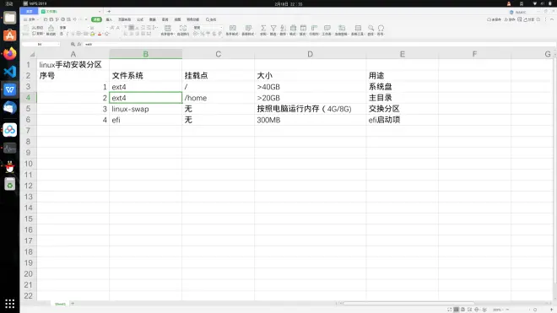
Task: Open Visual Studio Code from the dock
Action: pyautogui.click(x=9, y=72)
